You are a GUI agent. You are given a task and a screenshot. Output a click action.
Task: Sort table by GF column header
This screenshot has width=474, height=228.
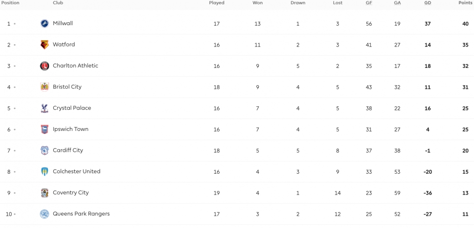pos(369,3)
